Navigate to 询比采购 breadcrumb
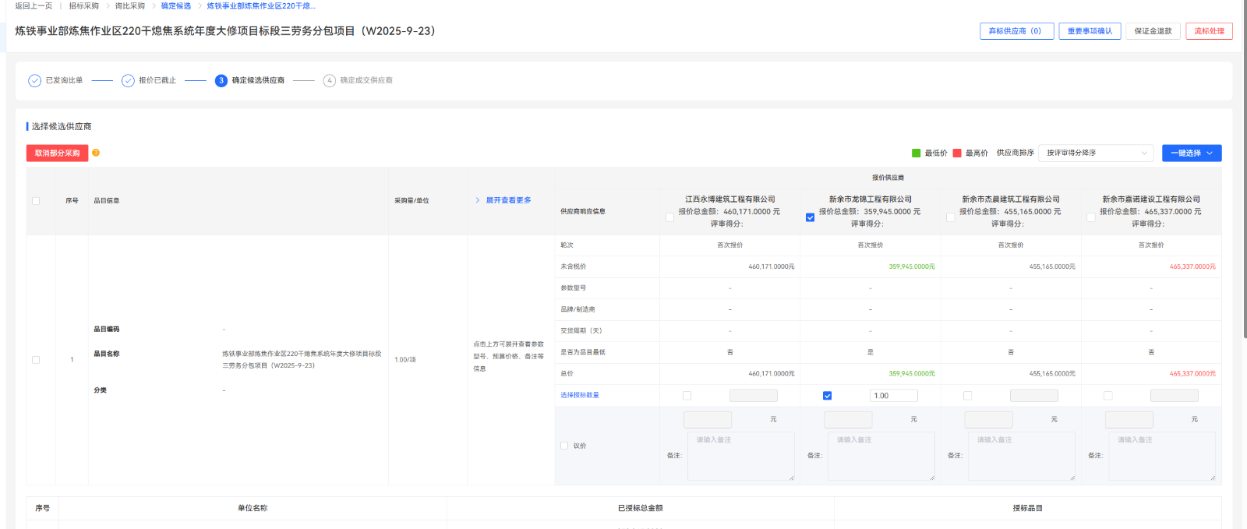Image resolution: width=1247 pixels, height=529 pixels. click(x=130, y=5)
